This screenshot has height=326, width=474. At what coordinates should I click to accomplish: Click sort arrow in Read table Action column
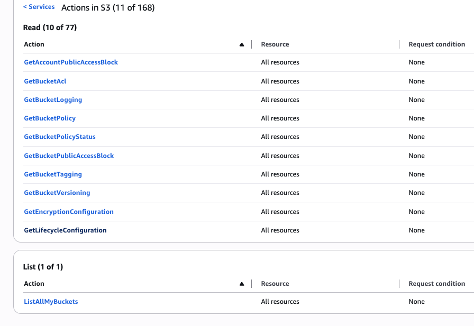[242, 44]
